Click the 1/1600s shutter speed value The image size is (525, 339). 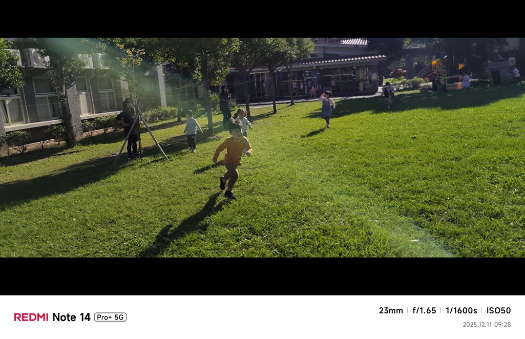(x=461, y=310)
